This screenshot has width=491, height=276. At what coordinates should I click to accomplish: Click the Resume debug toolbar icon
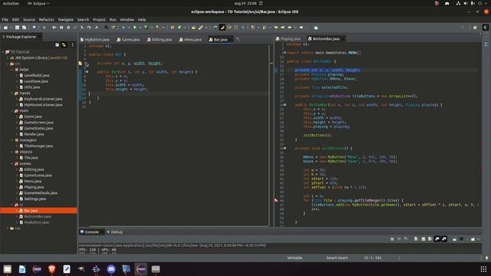(x=54, y=28)
